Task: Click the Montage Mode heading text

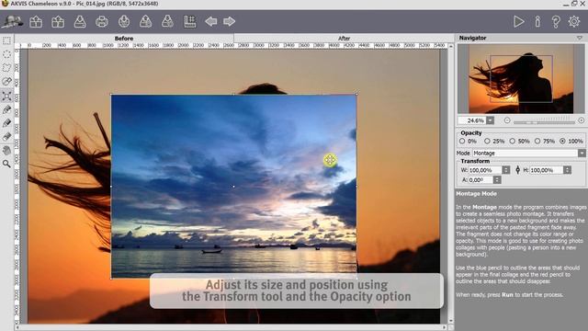Action: click(x=476, y=194)
